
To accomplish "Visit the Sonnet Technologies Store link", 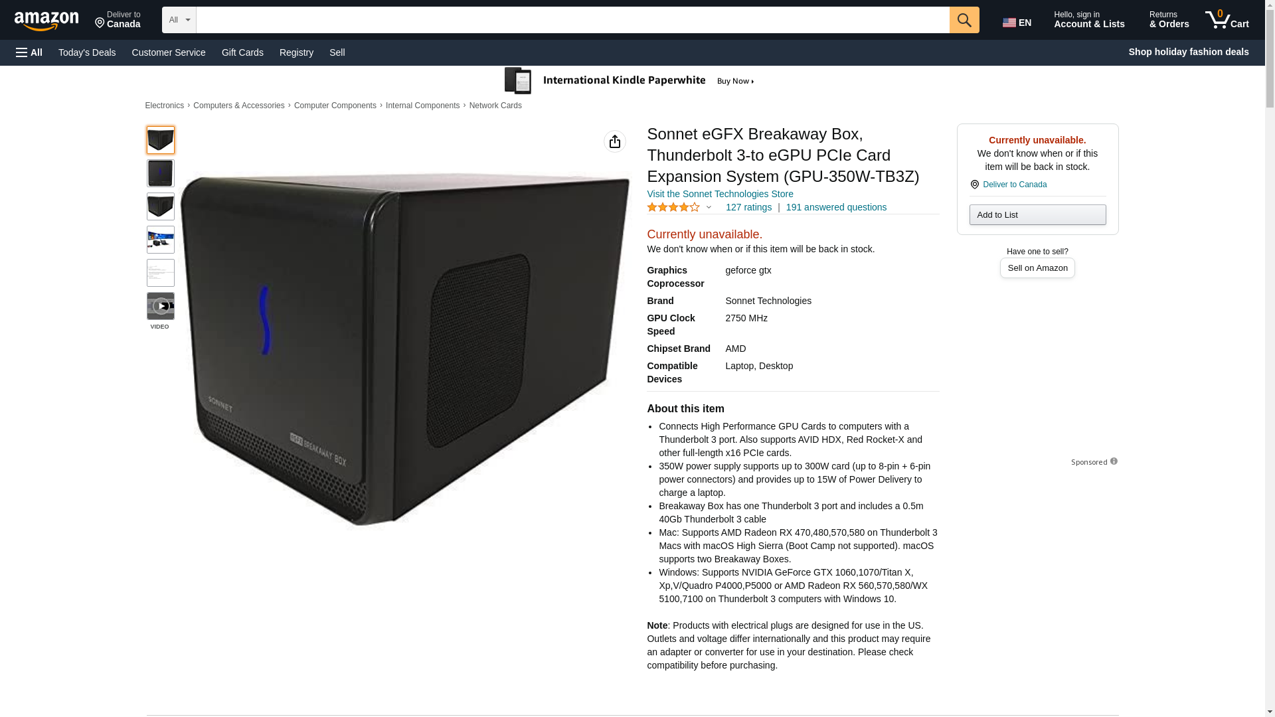I will coord(720,194).
